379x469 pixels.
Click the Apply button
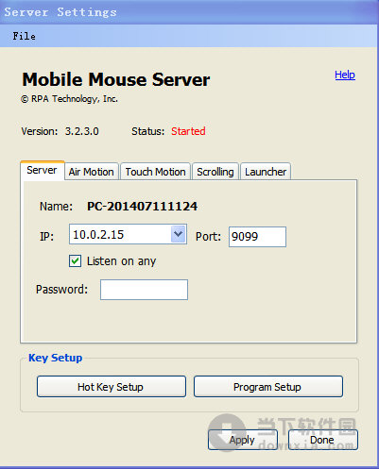coord(243,440)
